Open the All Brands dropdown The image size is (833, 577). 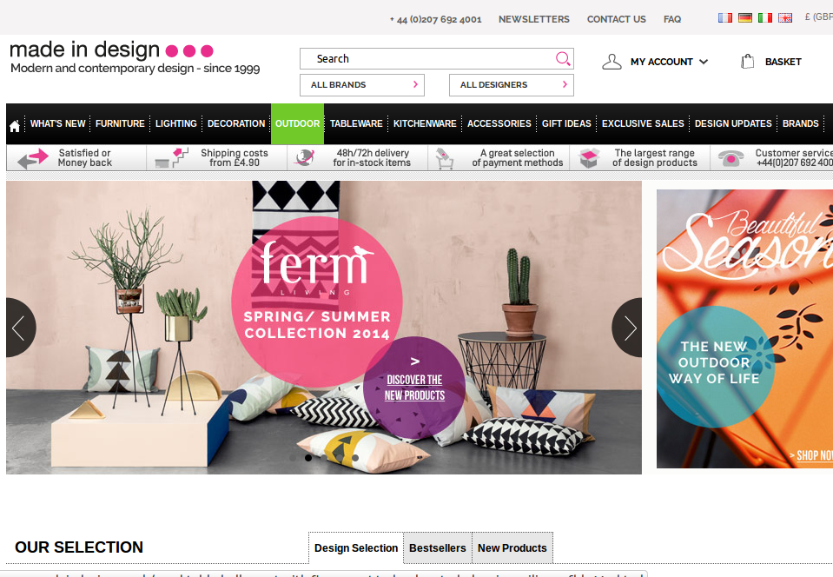[x=362, y=85]
